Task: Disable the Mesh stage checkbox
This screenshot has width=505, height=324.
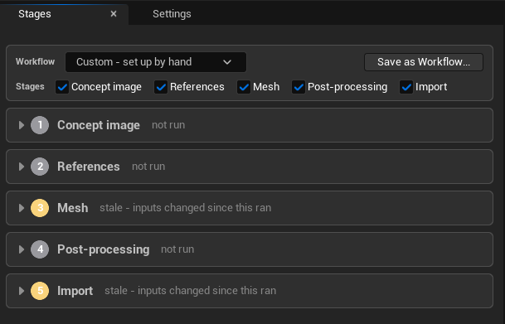Action: coord(244,87)
